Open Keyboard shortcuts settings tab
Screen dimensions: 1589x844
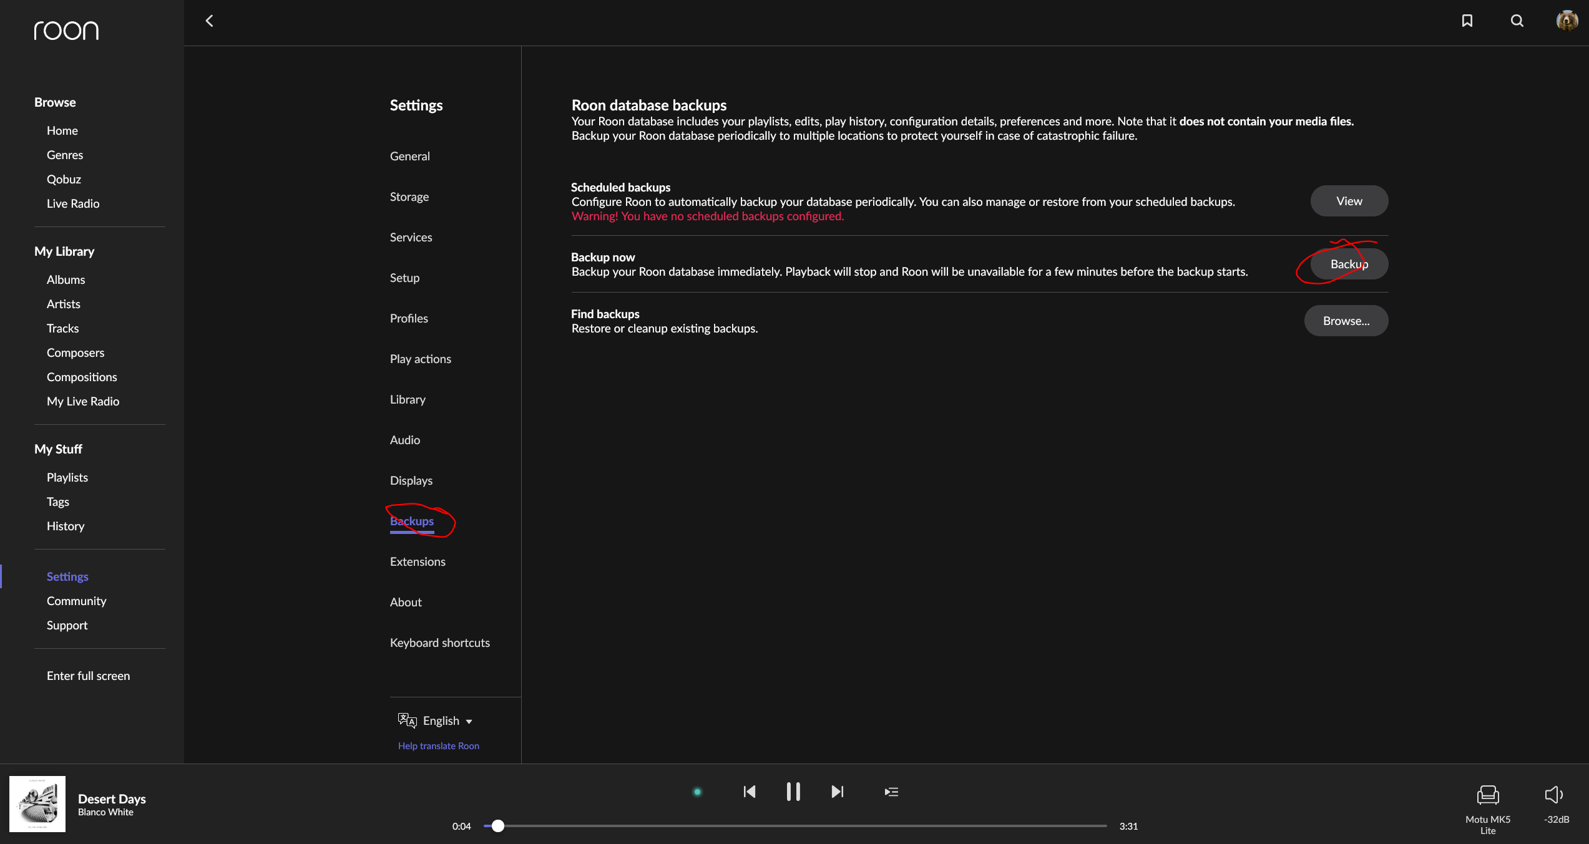[x=440, y=643]
